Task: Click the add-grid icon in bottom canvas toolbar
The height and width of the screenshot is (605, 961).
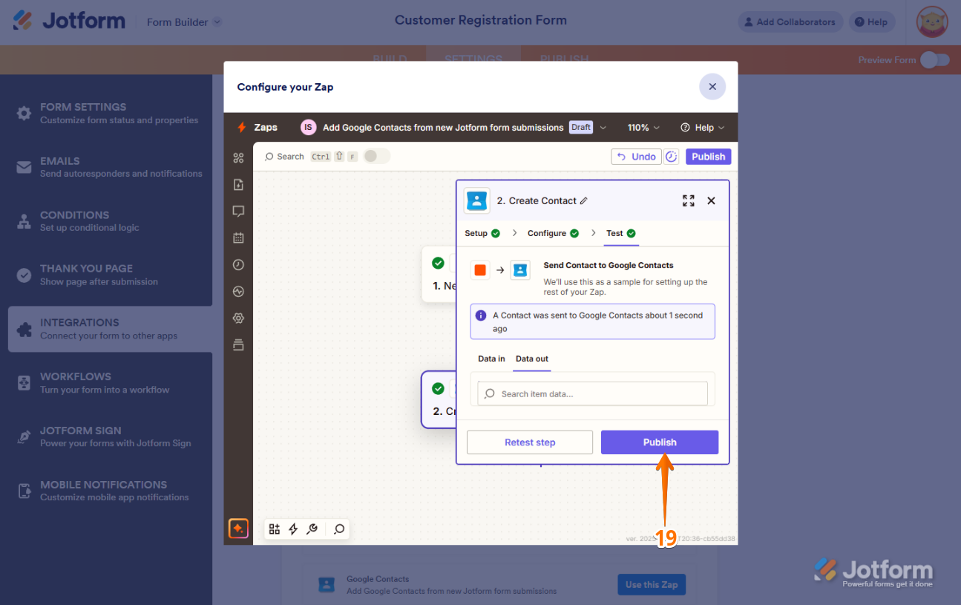Action: (x=275, y=529)
